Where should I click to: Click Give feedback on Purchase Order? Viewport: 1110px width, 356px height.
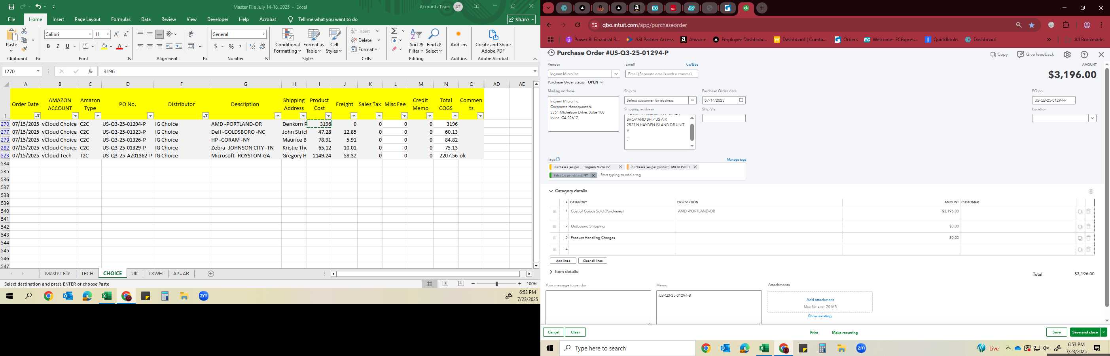pos(1036,54)
